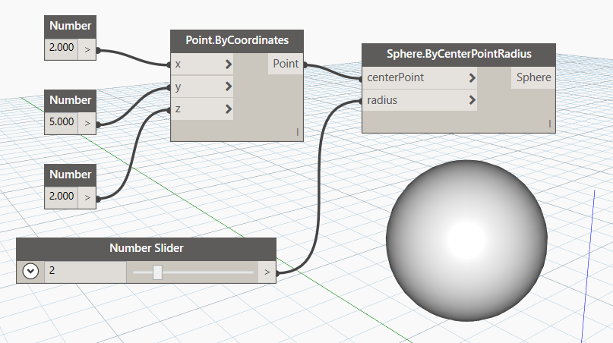Click output port of the first Number node (2.000)

pyautogui.click(x=87, y=49)
